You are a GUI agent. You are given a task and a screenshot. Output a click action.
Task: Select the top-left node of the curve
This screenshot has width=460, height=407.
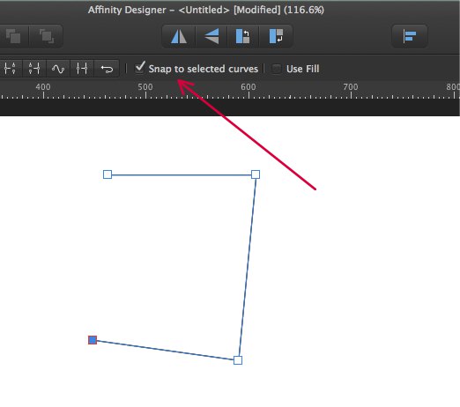[108, 174]
